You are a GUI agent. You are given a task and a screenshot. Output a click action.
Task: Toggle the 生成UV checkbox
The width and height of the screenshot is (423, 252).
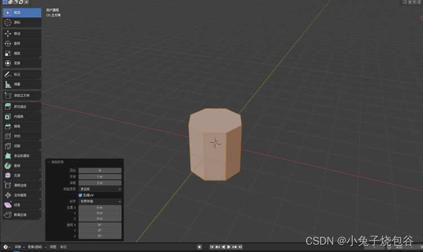click(81, 195)
